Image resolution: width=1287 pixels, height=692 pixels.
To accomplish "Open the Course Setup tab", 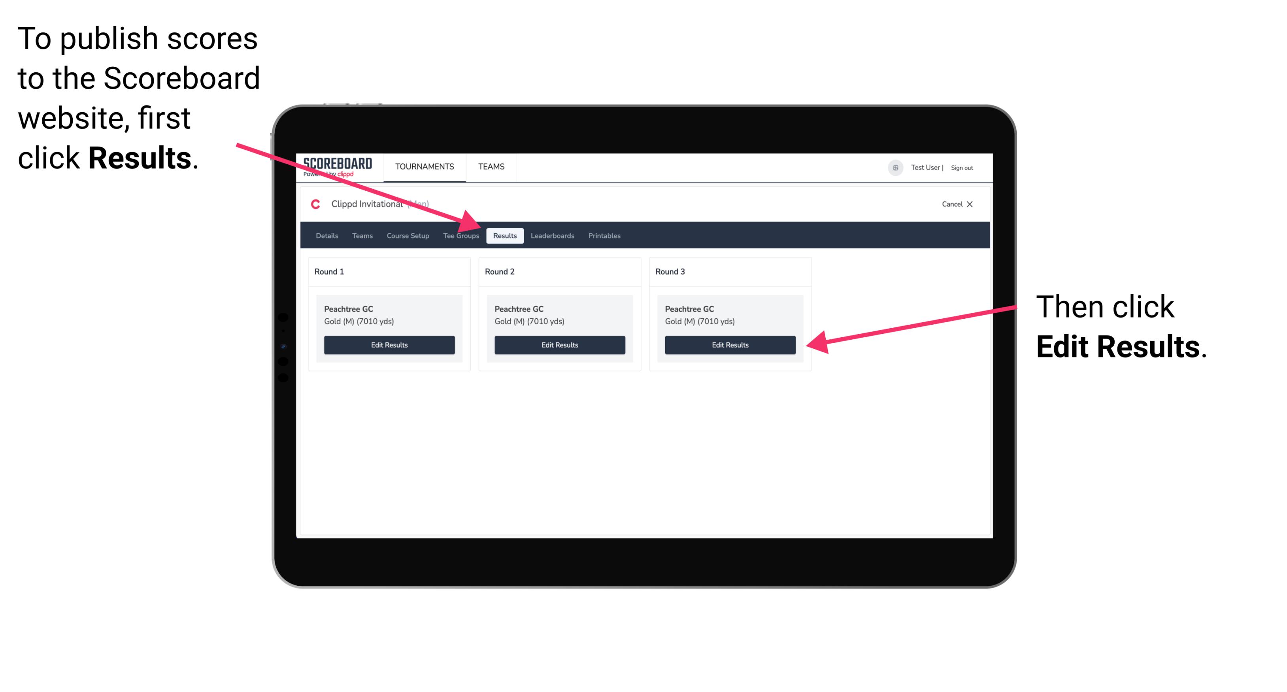I will point(407,235).
